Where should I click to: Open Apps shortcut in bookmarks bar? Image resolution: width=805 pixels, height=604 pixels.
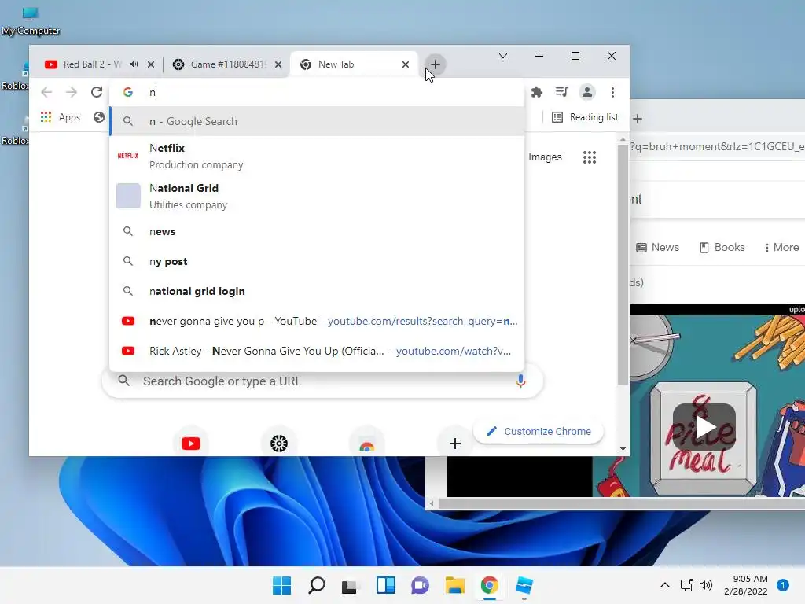pyautogui.click(x=61, y=117)
